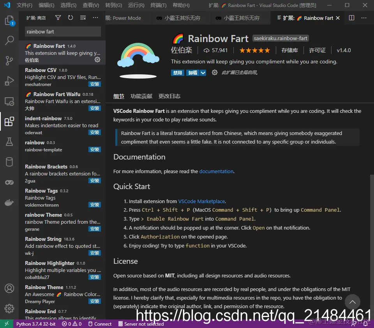This screenshot has height=328, width=374.
Task: Click the gear on Rainbow Fart list item
Action: 97,60
